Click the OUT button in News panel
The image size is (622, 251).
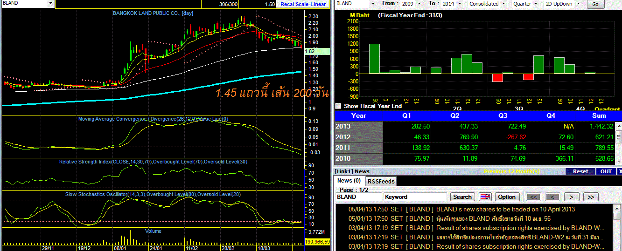coord(606,171)
